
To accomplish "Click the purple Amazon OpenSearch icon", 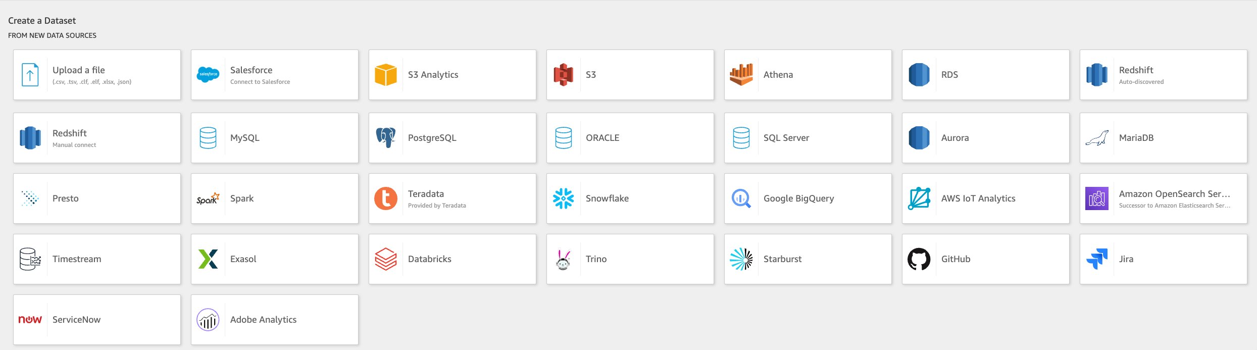I will pos(1097,198).
